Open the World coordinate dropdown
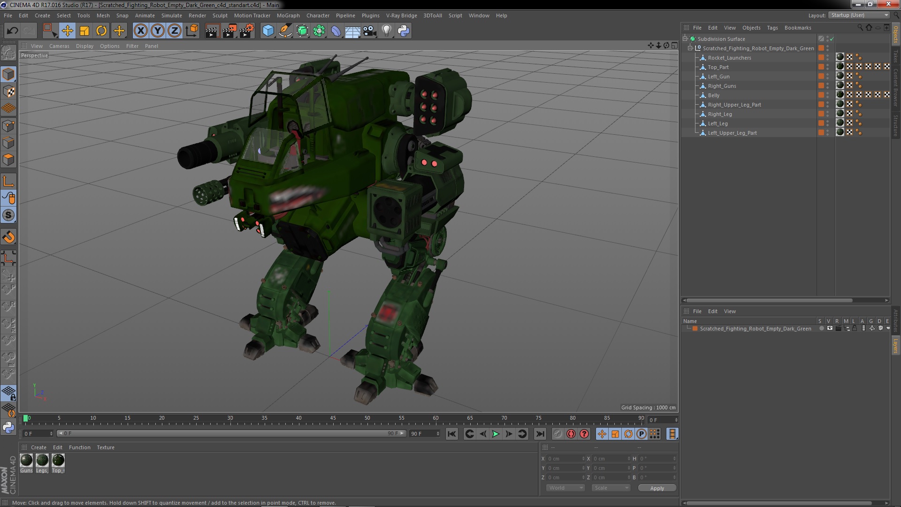 (565, 488)
